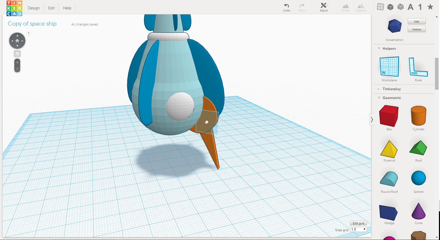This screenshot has height=240, width=440.
Task: Expand the Tinkerplay section
Action: pos(379,89)
